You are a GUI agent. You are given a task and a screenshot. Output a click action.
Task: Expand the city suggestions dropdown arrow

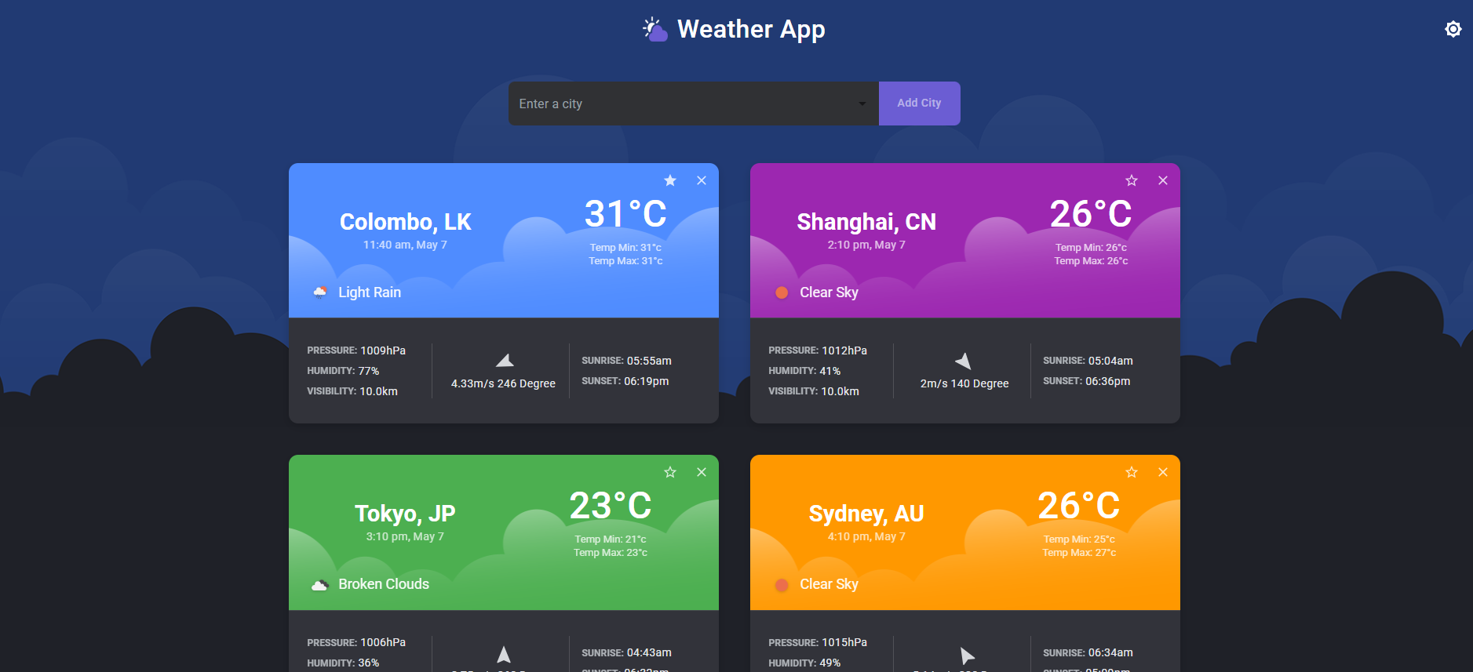pos(862,104)
